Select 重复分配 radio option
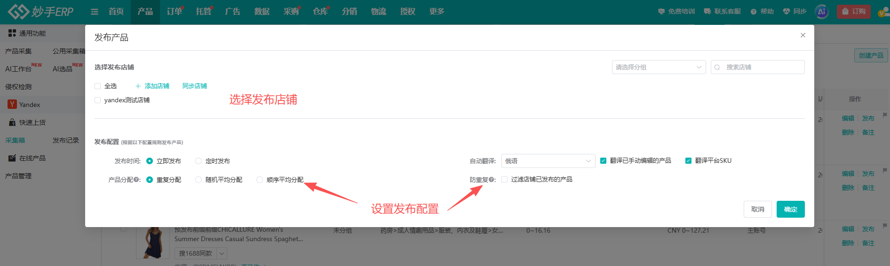This screenshot has width=890, height=266. click(150, 180)
